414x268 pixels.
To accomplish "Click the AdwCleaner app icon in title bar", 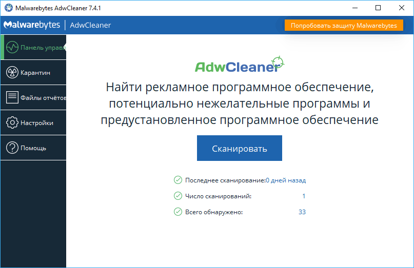I will (x=9, y=8).
